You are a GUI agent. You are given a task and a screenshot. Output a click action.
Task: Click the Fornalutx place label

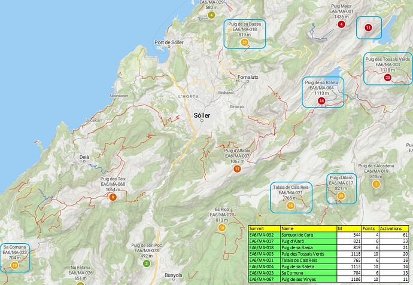point(248,77)
